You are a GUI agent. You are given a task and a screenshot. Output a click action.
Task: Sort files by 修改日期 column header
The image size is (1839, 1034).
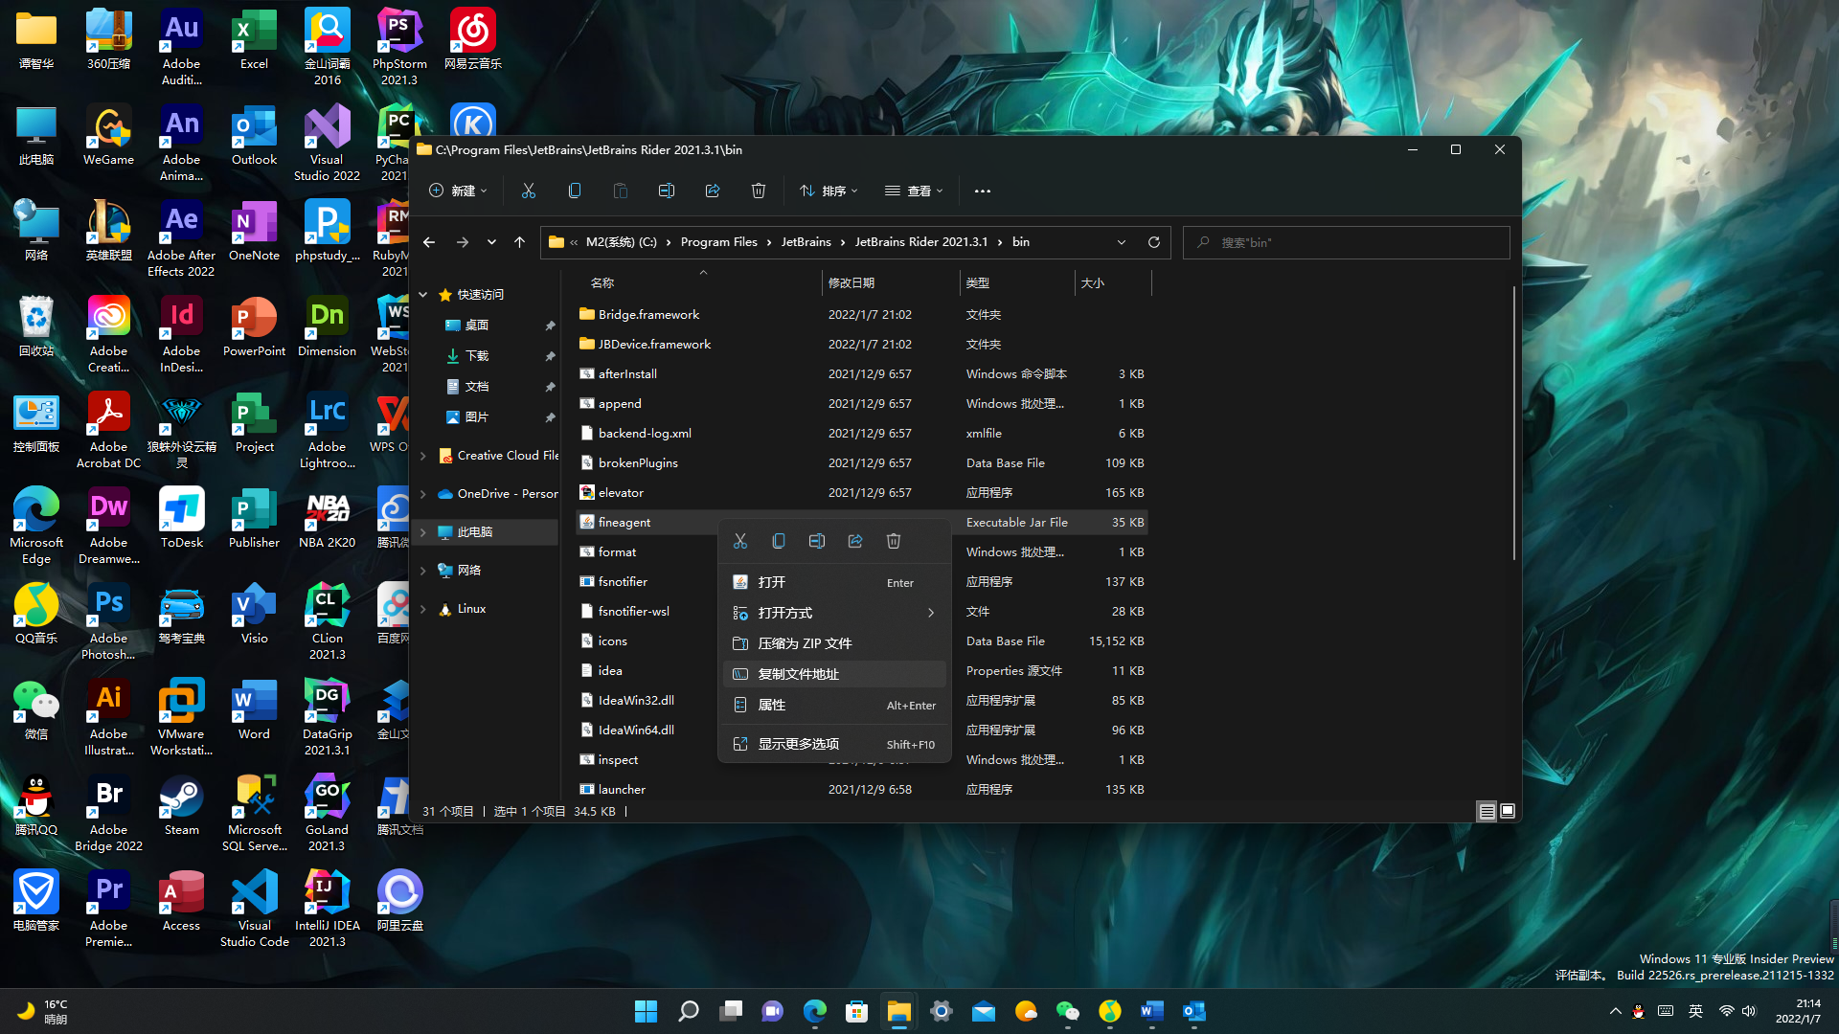click(851, 282)
